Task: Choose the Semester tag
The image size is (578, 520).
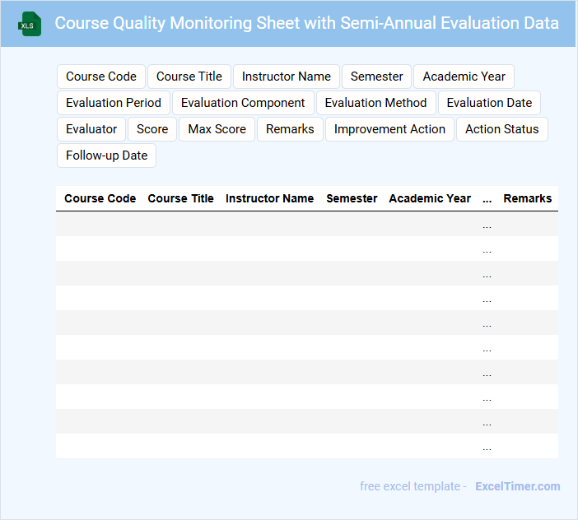Action: point(377,77)
